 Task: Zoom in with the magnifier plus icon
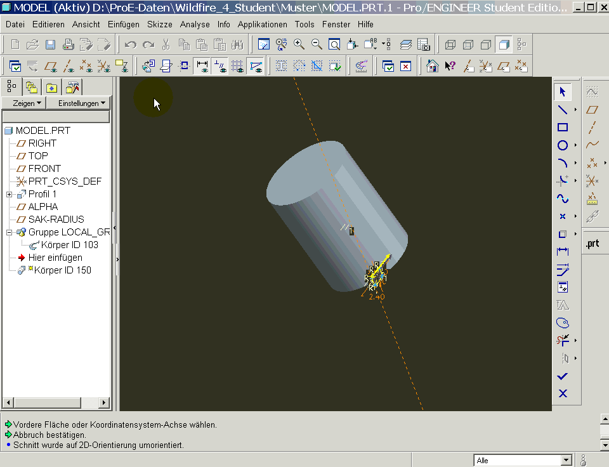pyautogui.click(x=299, y=44)
